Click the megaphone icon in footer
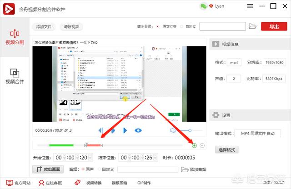This screenshot has height=189, width=291. [x=77, y=183]
